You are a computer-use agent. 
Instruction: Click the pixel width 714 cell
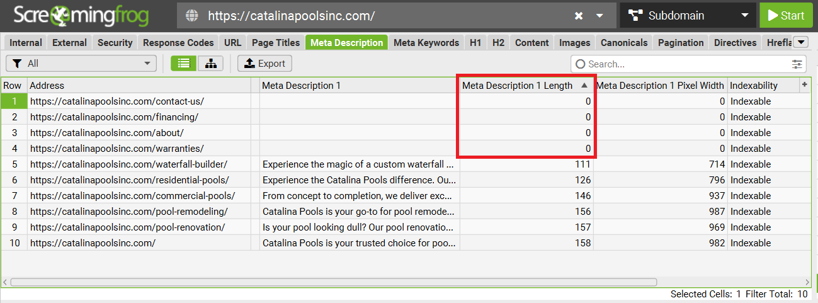pyautogui.click(x=661, y=164)
